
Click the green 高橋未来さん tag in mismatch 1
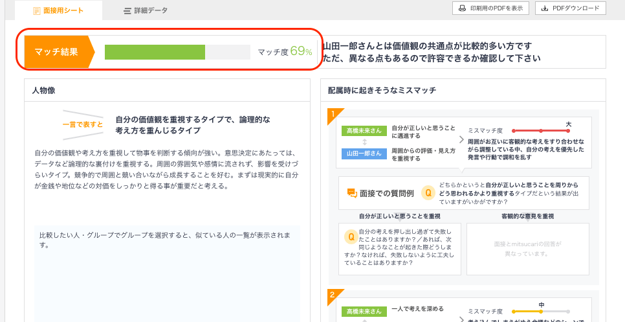(x=364, y=131)
